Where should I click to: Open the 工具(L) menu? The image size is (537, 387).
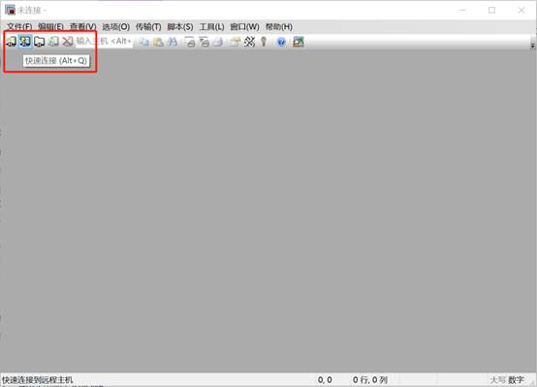click(x=211, y=27)
